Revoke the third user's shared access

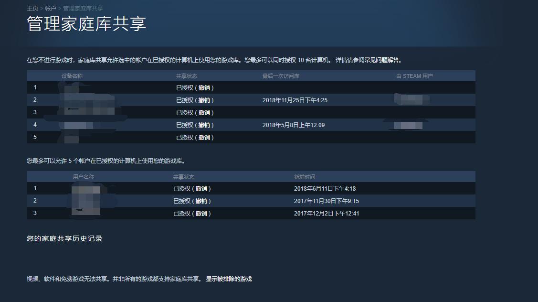click(203, 213)
